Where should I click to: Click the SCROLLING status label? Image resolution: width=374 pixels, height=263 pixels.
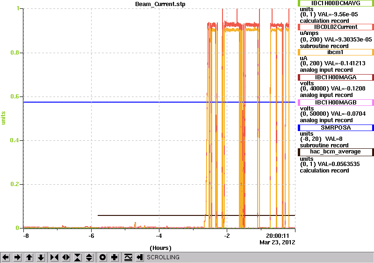[x=163, y=257]
